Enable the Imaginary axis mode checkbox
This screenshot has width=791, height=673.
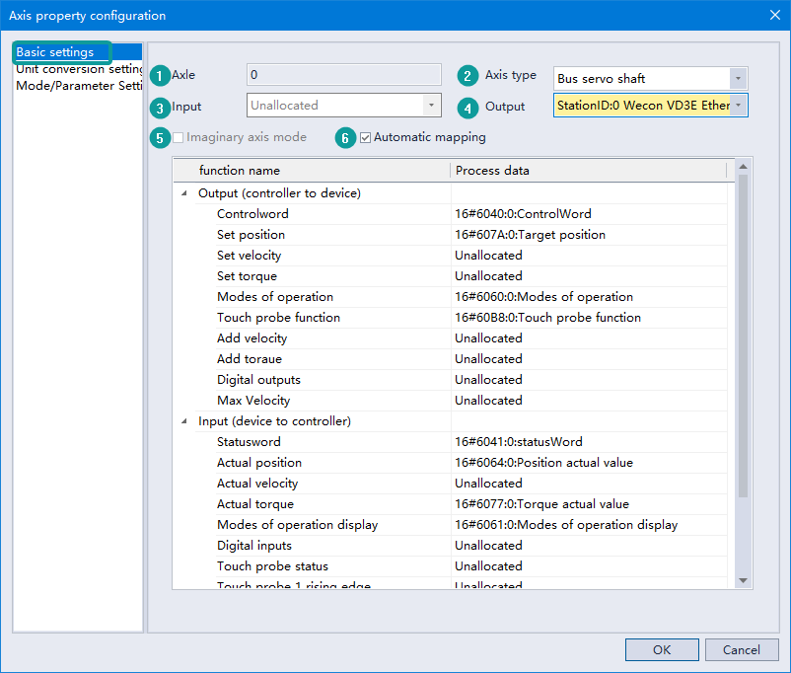pos(179,138)
